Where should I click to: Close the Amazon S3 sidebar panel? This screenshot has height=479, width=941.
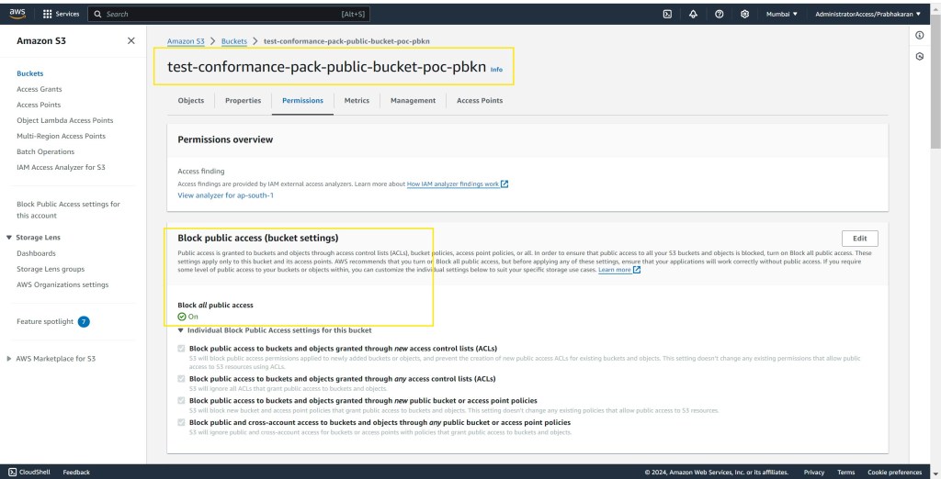coord(131,41)
